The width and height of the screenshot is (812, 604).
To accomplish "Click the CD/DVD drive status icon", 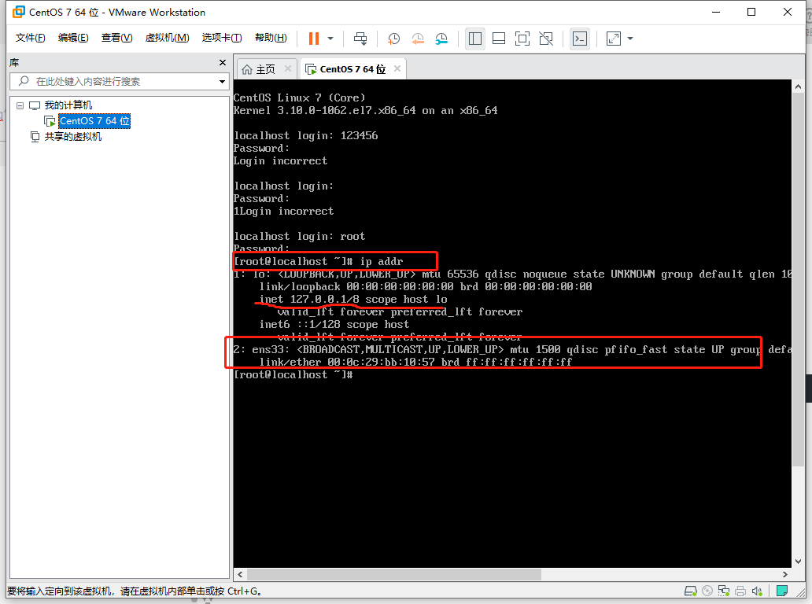I will tap(707, 591).
